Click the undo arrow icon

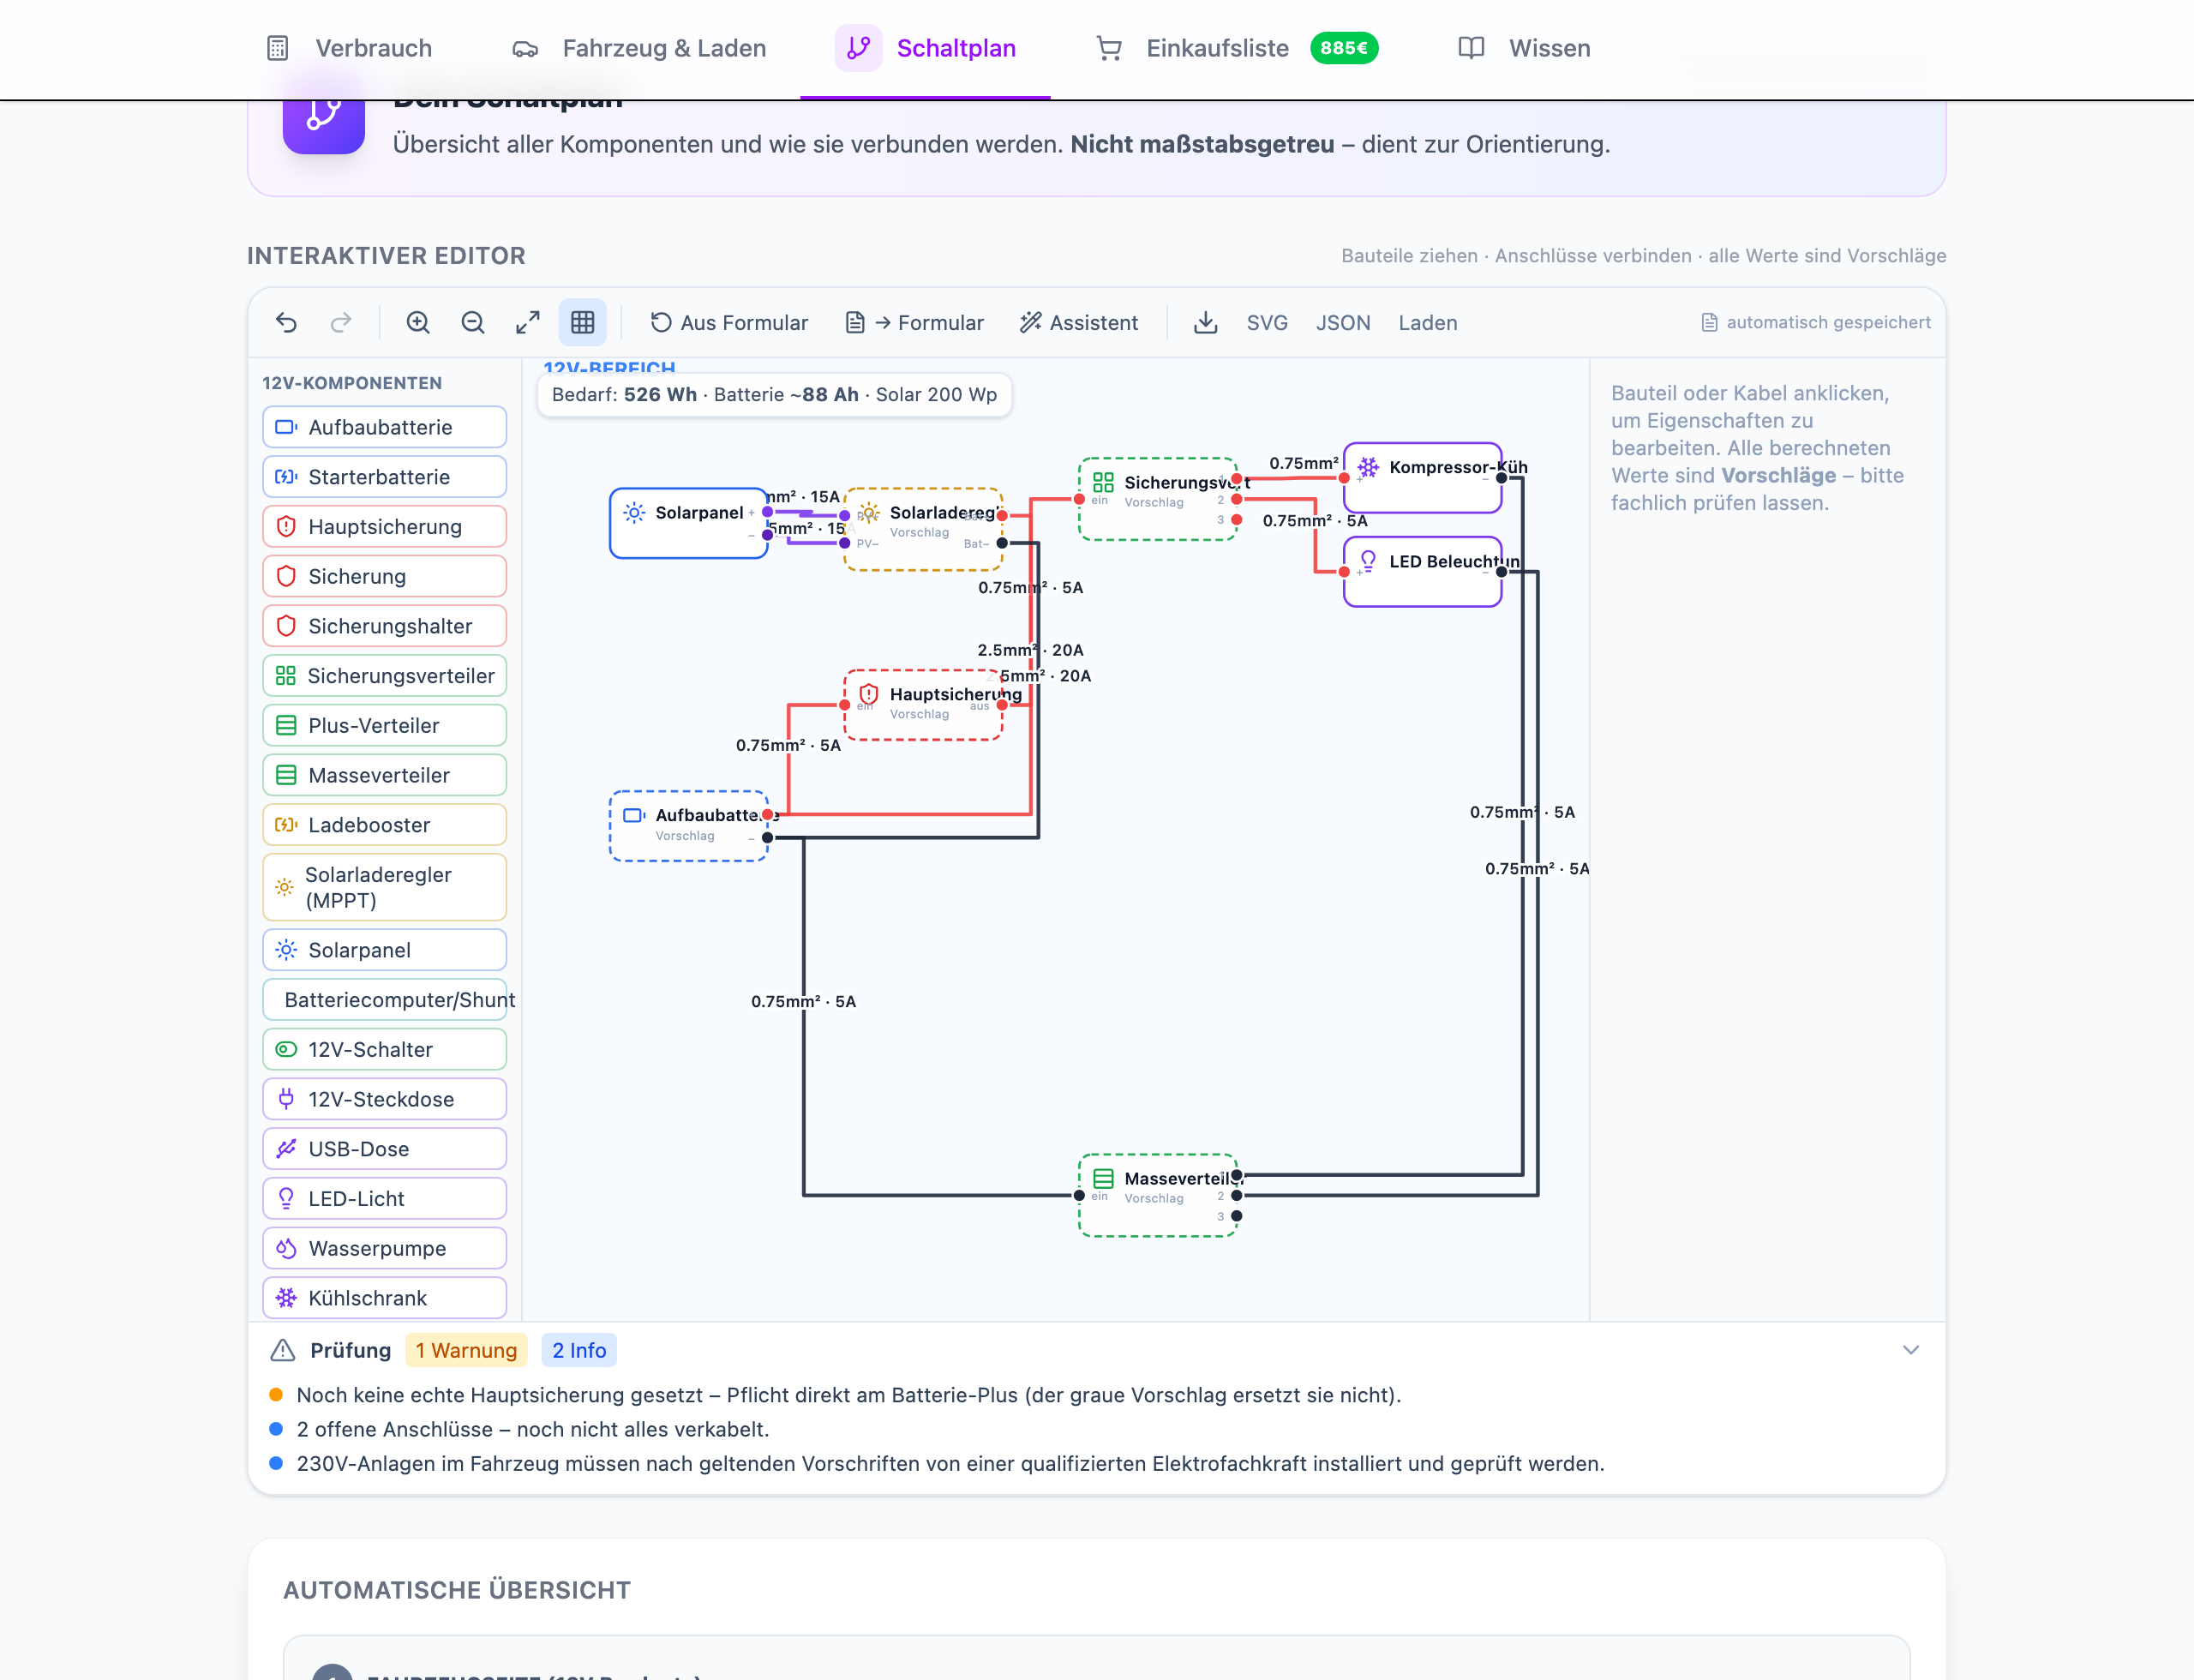click(x=286, y=322)
